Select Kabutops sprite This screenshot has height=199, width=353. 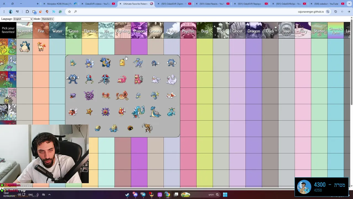(147, 128)
